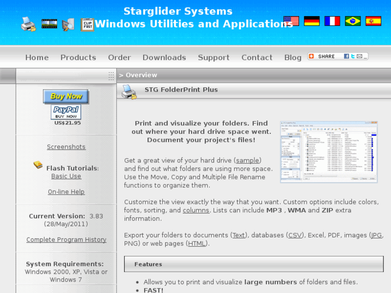
Task: Share the page via Facebook icon
Action: coord(346,56)
